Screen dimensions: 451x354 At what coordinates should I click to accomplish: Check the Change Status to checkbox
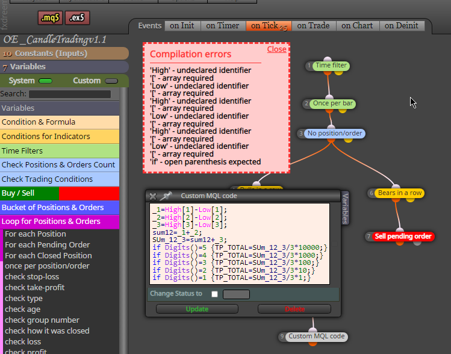tap(214, 294)
